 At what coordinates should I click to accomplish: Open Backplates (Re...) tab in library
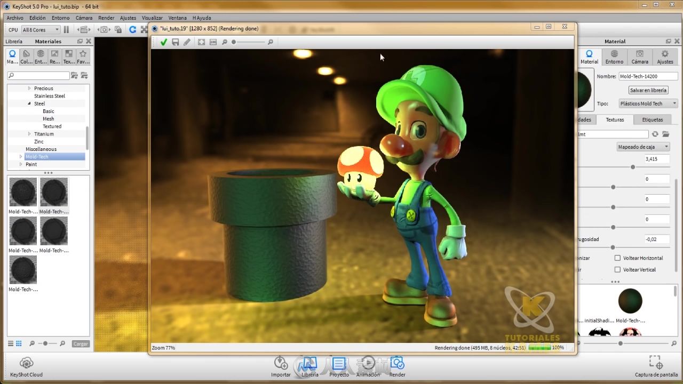pos(54,57)
